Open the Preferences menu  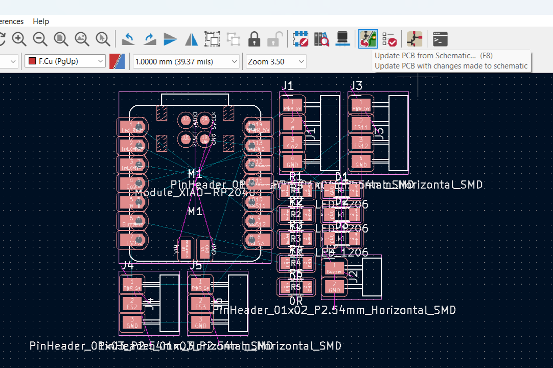pos(12,21)
